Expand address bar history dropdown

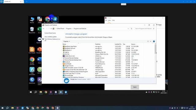tap(128, 29)
